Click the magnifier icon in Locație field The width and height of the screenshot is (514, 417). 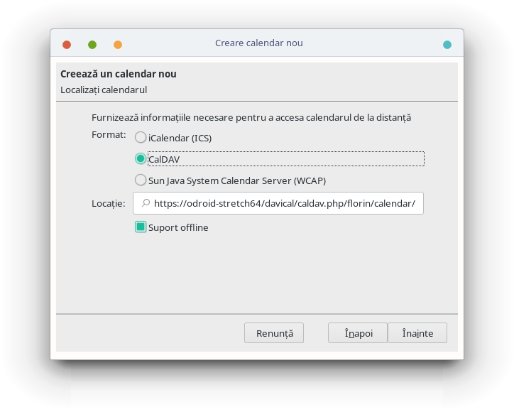point(146,203)
